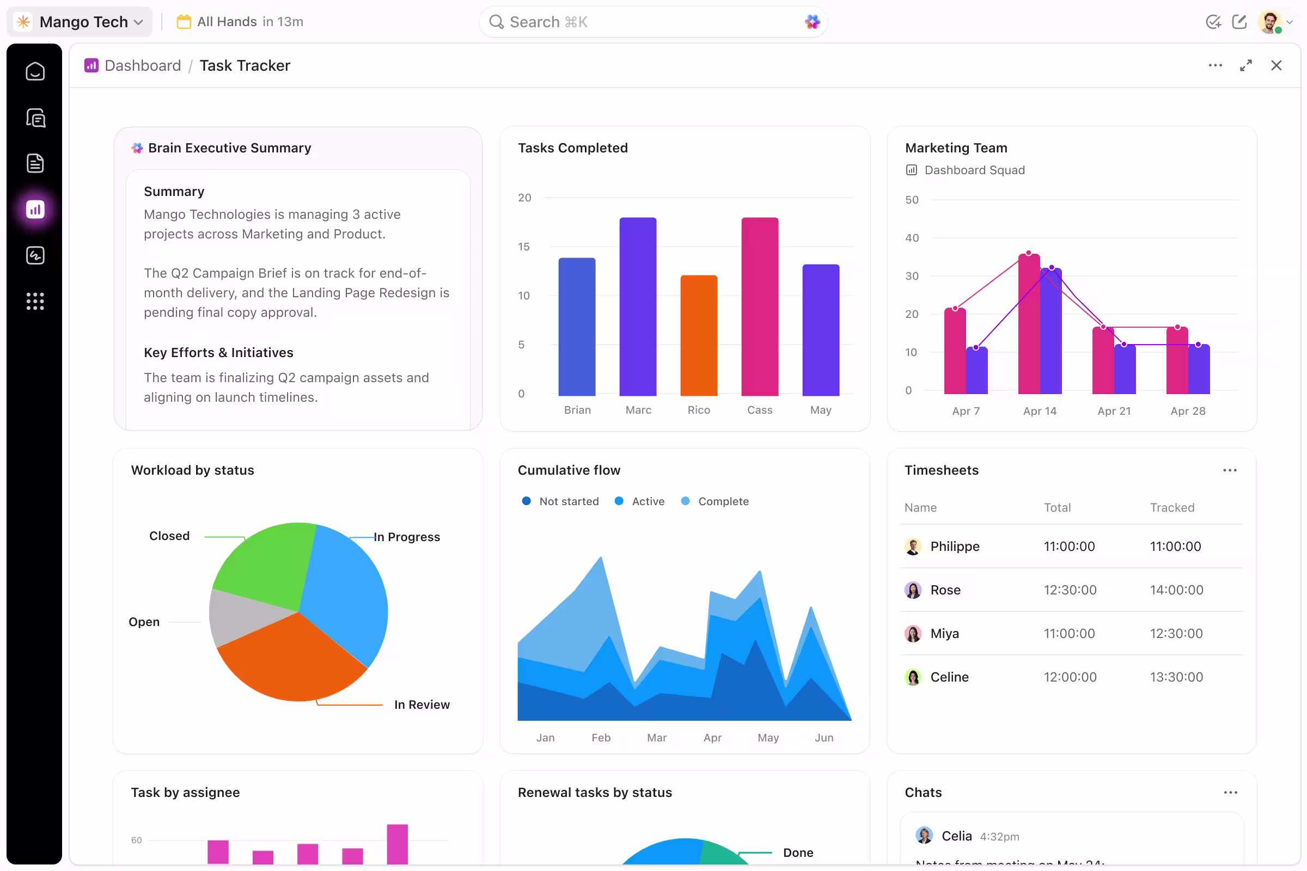Click the Brain AI icon in search bar
The image size is (1307, 871).
[x=812, y=22]
